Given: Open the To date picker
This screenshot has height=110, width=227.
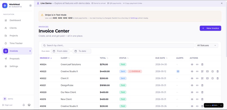Looking at the screenshot, I should click(82, 51).
